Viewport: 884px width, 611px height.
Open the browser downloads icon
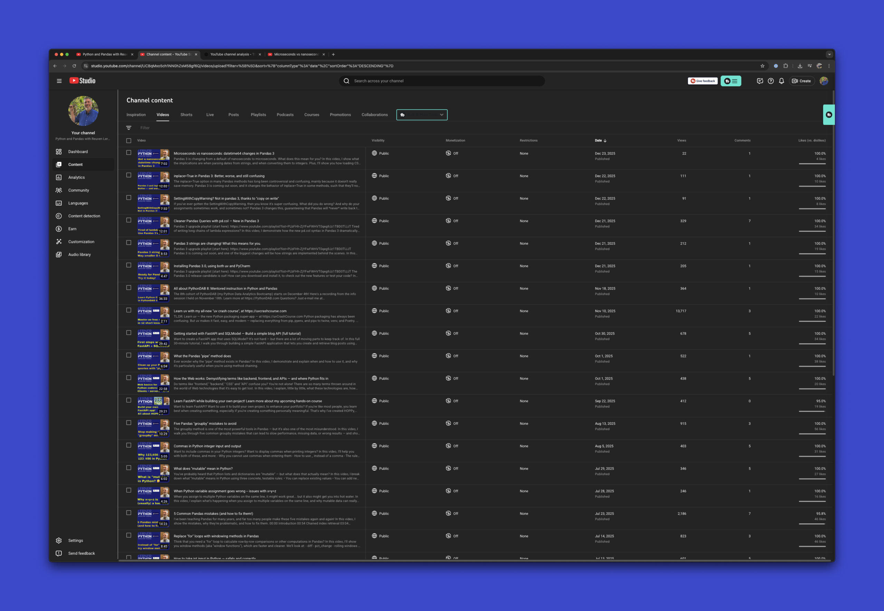(x=800, y=66)
